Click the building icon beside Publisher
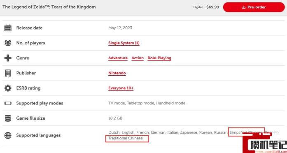Viewport: 287px width, 153px height. pos(8,73)
